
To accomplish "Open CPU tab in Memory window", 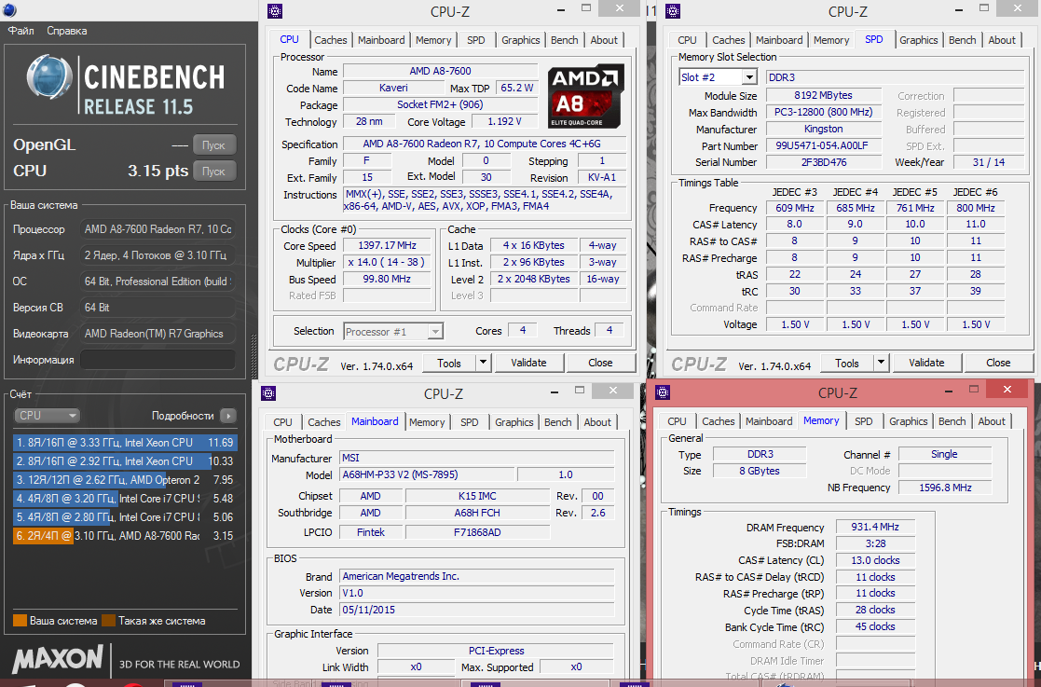I will coord(678,421).
